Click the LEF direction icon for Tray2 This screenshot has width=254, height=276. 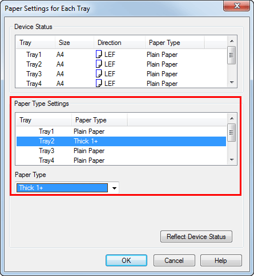tap(99, 64)
